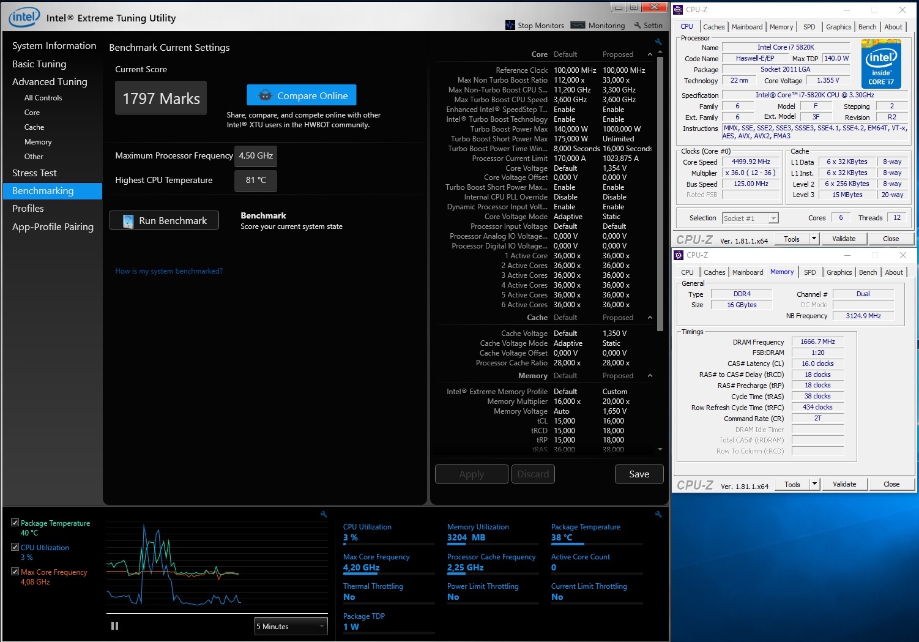This screenshot has width=919, height=642.
Task: Switch to Mainboard tab in upper CPU-Z
Action: 747,27
